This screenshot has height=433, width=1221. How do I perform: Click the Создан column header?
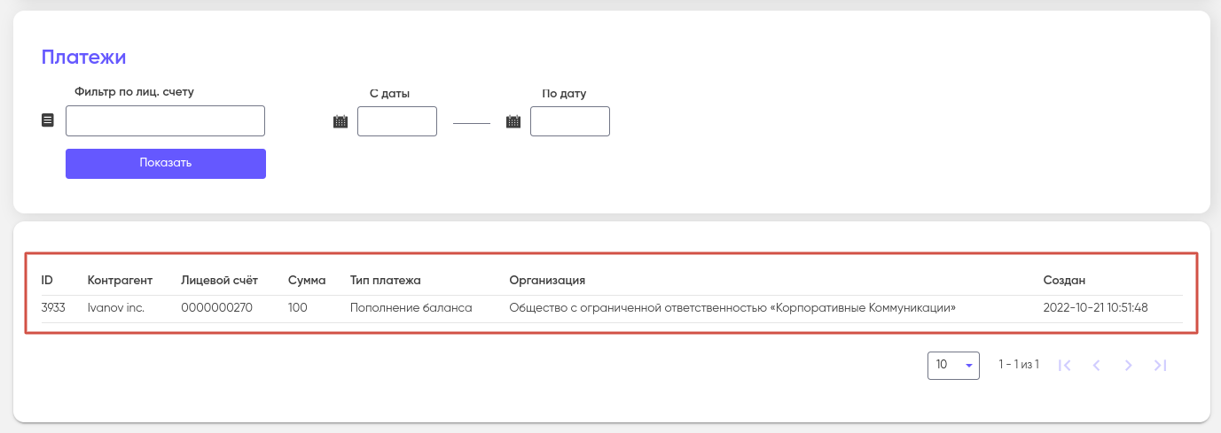(1064, 281)
